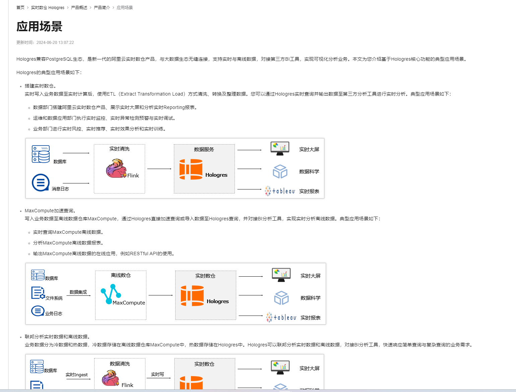This screenshot has width=516, height=392.
Task: Click the 业务部门进行实时风控 sub-bullet line
Action: point(100,129)
